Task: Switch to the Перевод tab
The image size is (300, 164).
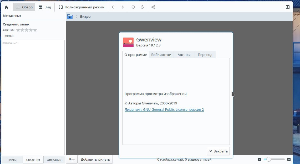Action: pyautogui.click(x=205, y=55)
